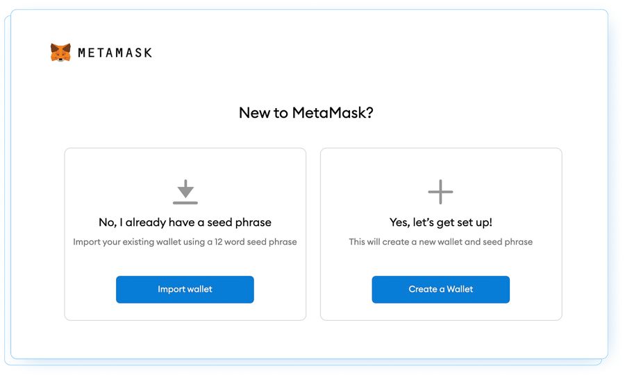625x377 pixels.
Task: Begin creating a brand new wallet
Action: tap(440, 289)
